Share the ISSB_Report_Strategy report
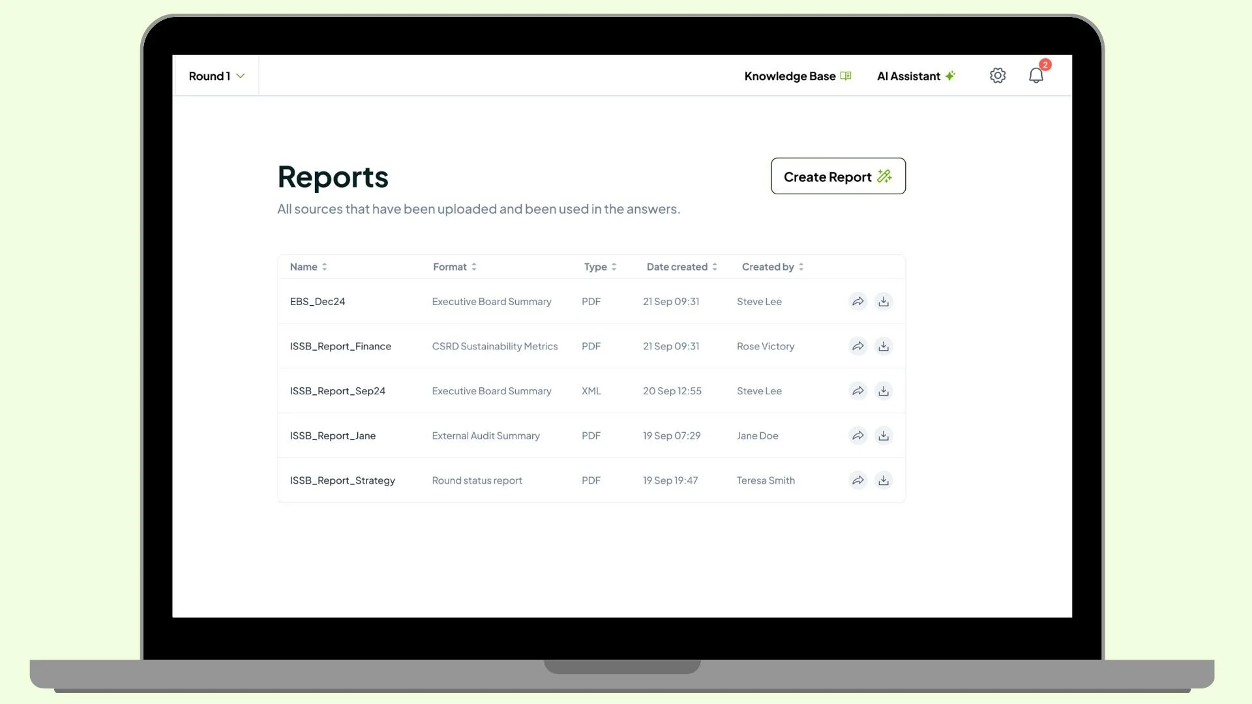Image resolution: width=1252 pixels, height=704 pixels. (x=857, y=480)
